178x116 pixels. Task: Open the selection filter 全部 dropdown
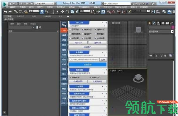coord(34,11)
